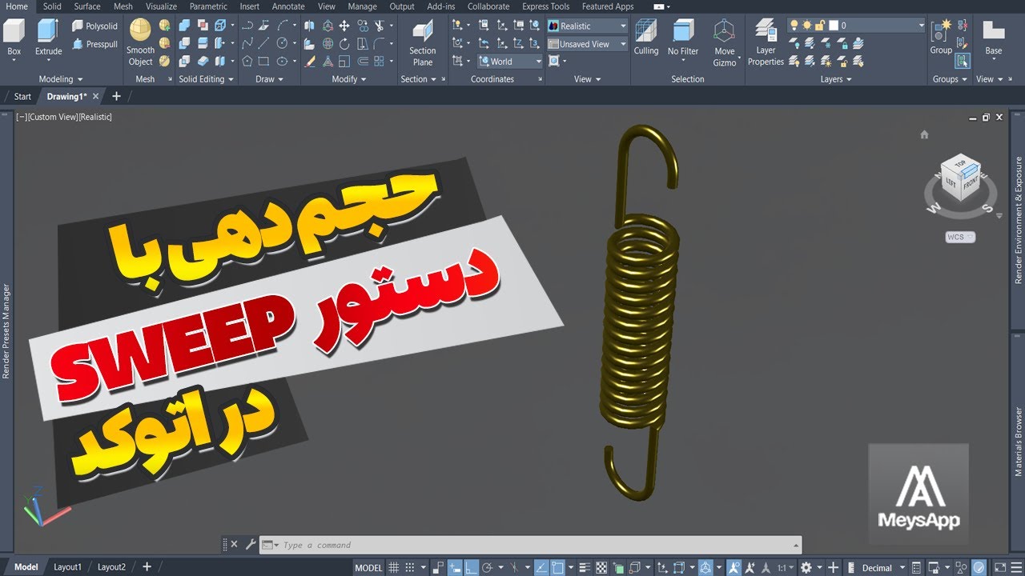Screen dimensions: 1025x576
Task: Switch to the Surface ribbon tab
Action: [x=87, y=6]
